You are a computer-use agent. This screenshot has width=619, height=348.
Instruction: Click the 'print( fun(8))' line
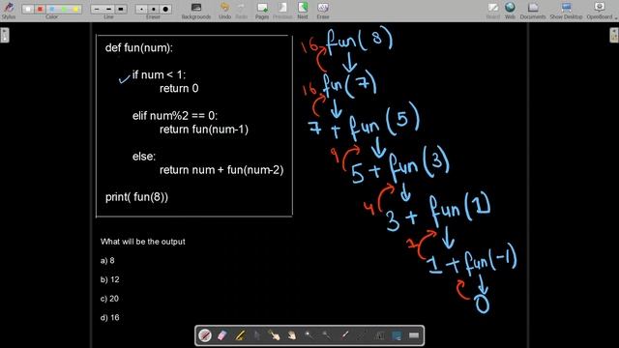(136, 197)
